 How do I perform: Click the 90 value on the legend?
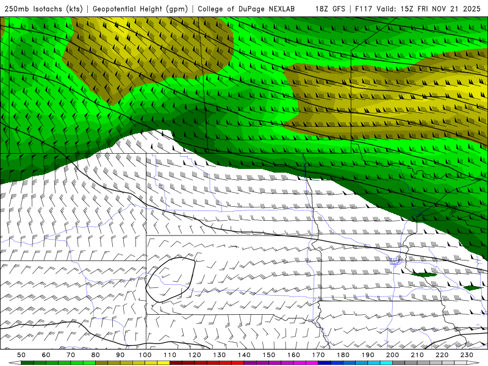[120, 355]
